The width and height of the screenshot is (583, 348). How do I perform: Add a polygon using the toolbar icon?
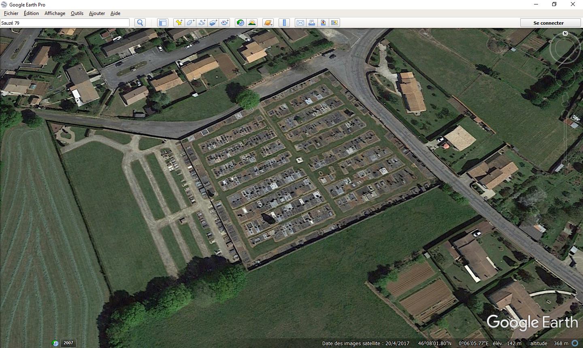point(190,23)
